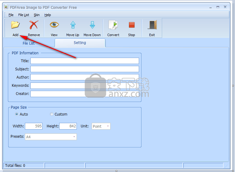Switch to the File List tab

[x=29, y=43]
